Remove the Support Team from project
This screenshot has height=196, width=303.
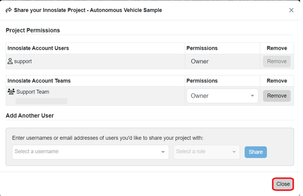coord(277,96)
